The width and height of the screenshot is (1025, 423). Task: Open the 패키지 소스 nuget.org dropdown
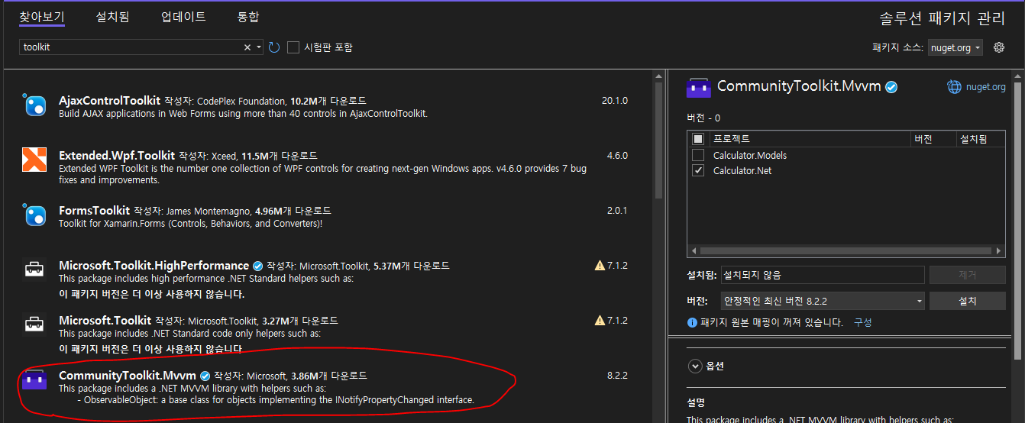(955, 47)
